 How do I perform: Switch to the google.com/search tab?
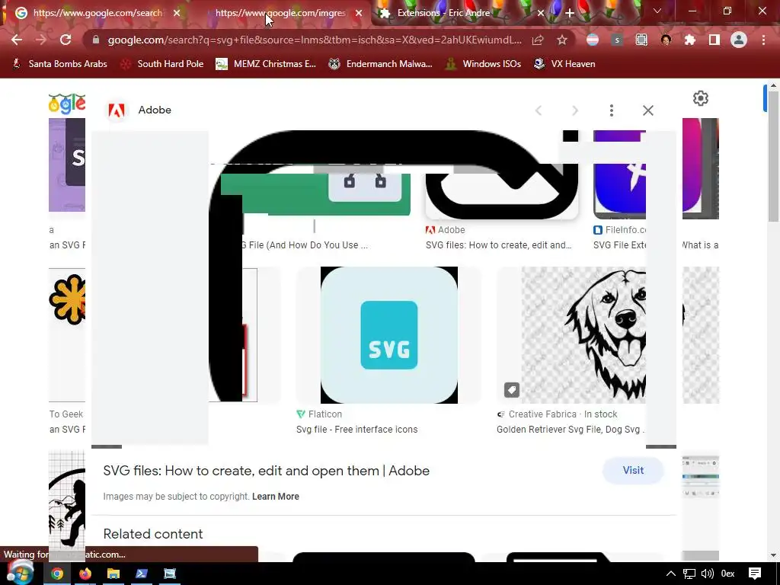click(x=97, y=14)
